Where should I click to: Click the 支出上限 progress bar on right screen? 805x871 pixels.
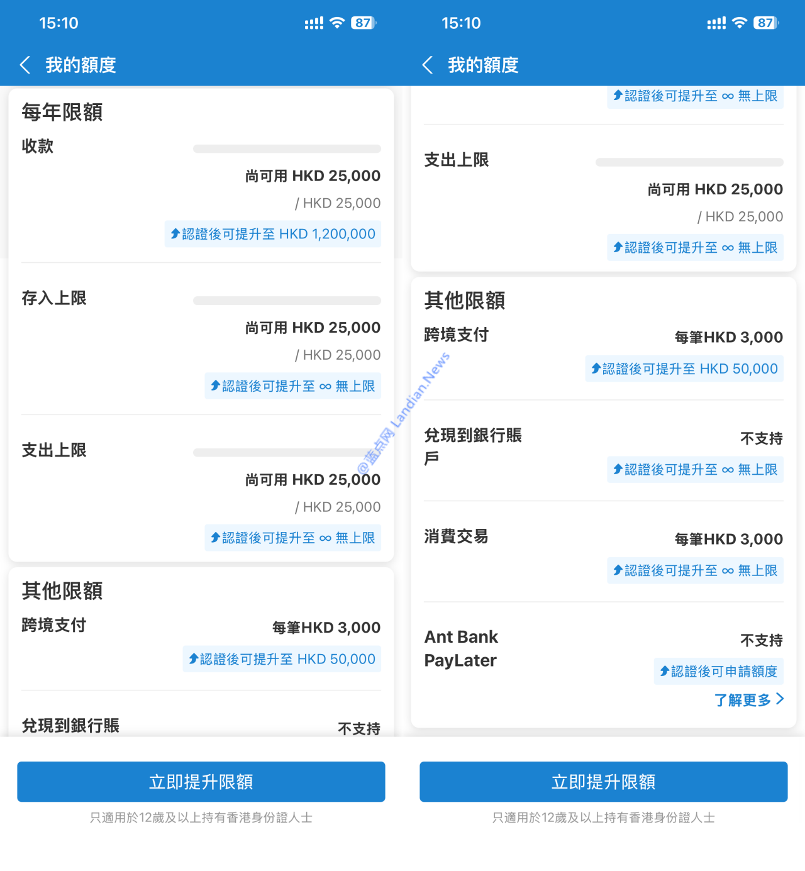coord(689,162)
